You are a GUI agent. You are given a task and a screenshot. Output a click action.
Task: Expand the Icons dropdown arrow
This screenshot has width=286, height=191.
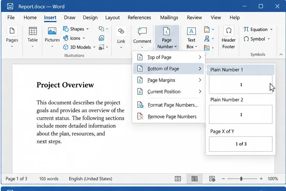tap(84, 38)
